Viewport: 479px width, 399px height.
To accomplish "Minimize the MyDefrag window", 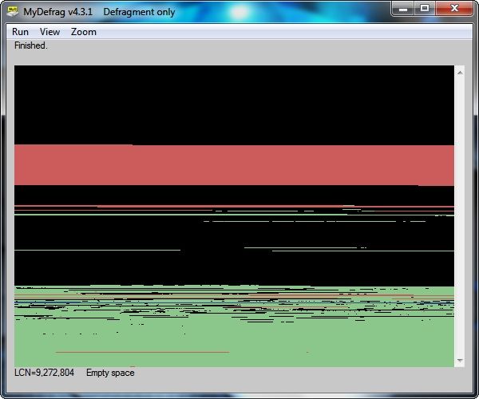I will point(402,9).
